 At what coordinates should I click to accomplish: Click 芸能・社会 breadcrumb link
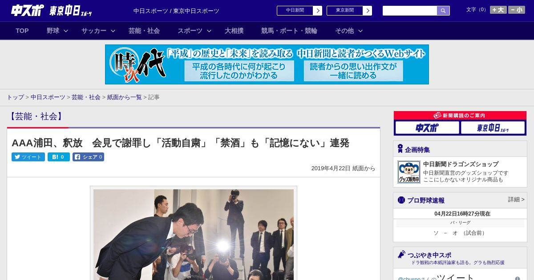(86, 97)
